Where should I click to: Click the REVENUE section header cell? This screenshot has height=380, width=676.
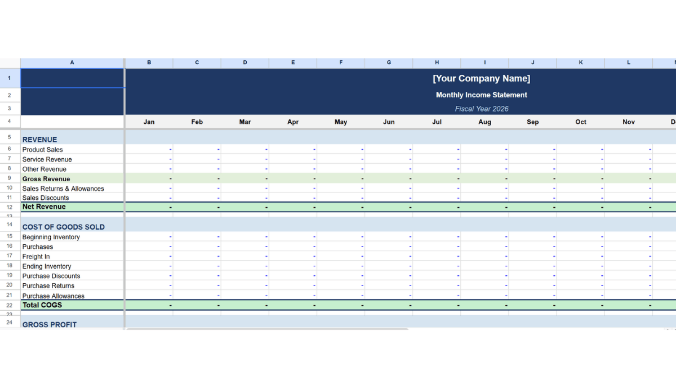(39, 139)
